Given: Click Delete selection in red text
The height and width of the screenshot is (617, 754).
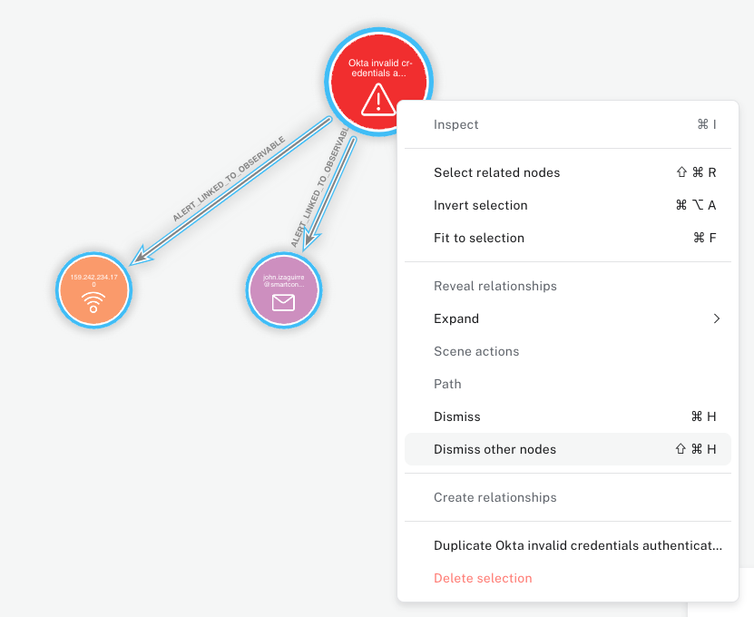Looking at the screenshot, I should [x=483, y=578].
